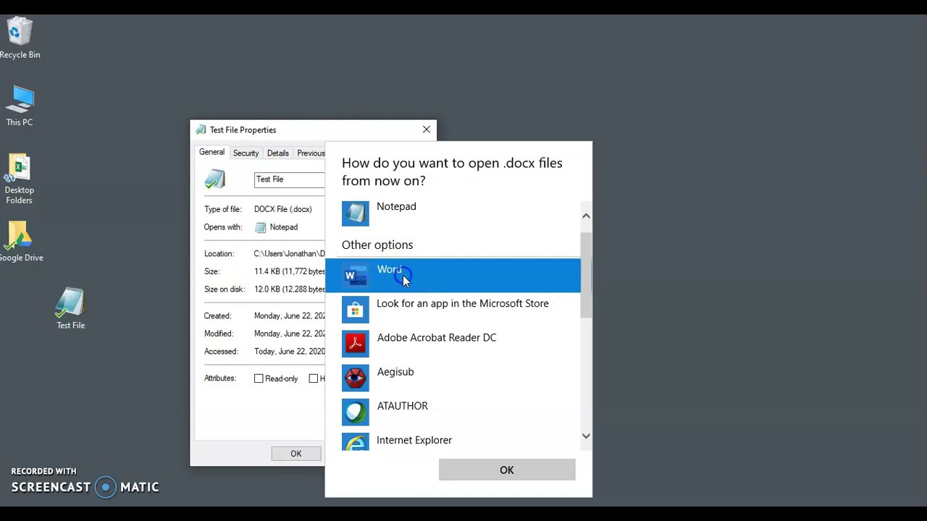Viewport: 927px width, 521px height.
Task: Click the app list scroll up arrow
Action: coord(586,216)
